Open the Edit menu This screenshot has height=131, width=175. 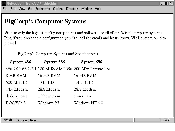[13, 9]
